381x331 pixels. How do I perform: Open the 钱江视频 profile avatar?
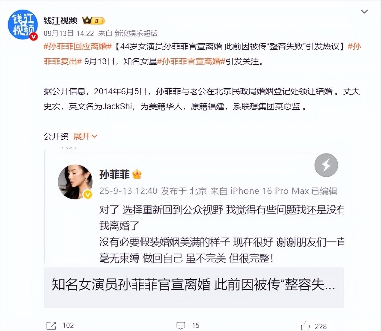click(23, 25)
